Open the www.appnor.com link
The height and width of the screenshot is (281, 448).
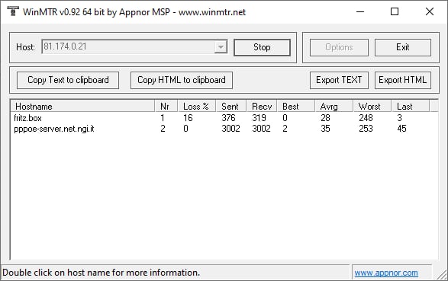386,273
